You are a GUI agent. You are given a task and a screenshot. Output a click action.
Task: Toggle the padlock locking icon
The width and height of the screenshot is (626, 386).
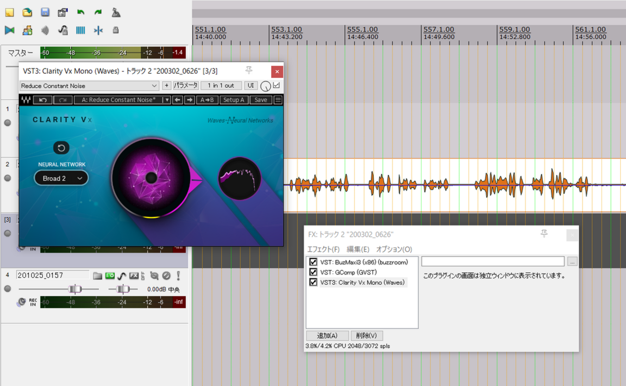click(116, 30)
